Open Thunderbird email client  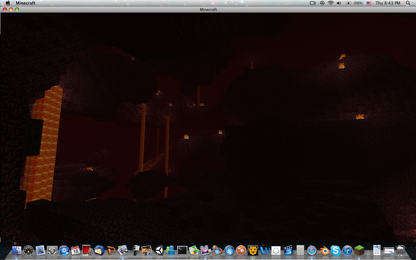(100, 250)
